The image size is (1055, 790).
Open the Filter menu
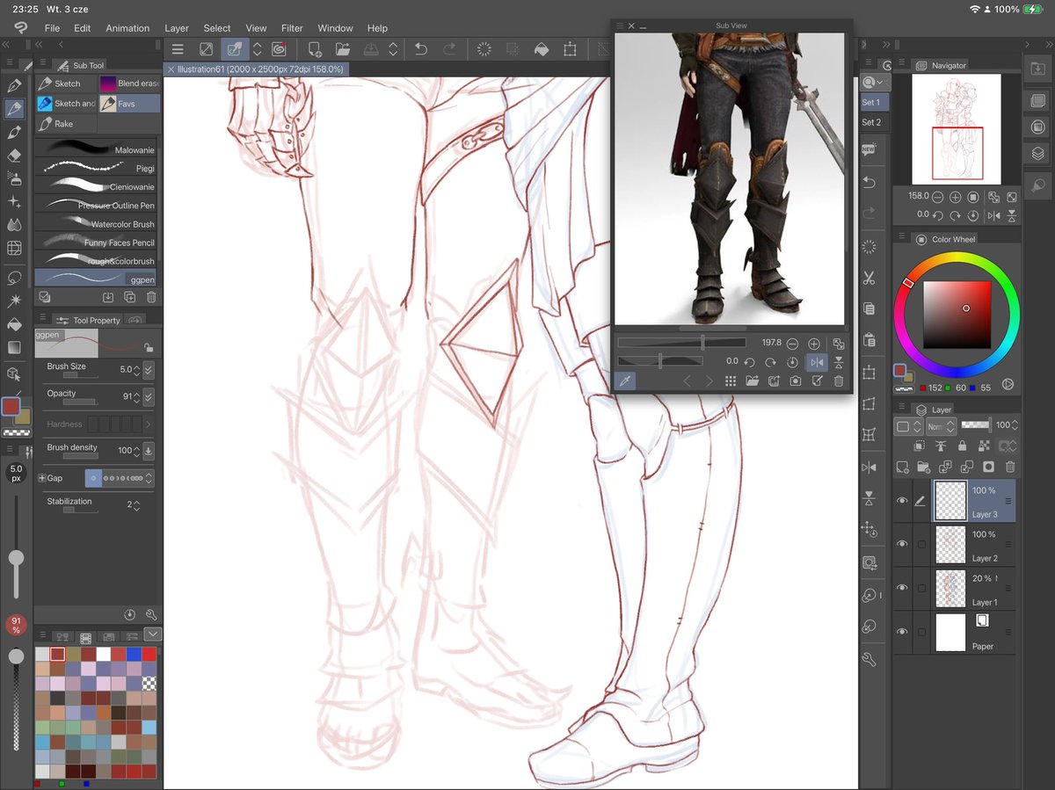(x=292, y=28)
